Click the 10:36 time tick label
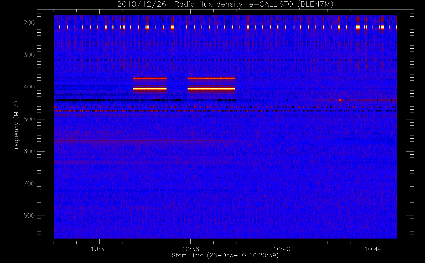Screen dimensions: 425x263 [191, 249]
